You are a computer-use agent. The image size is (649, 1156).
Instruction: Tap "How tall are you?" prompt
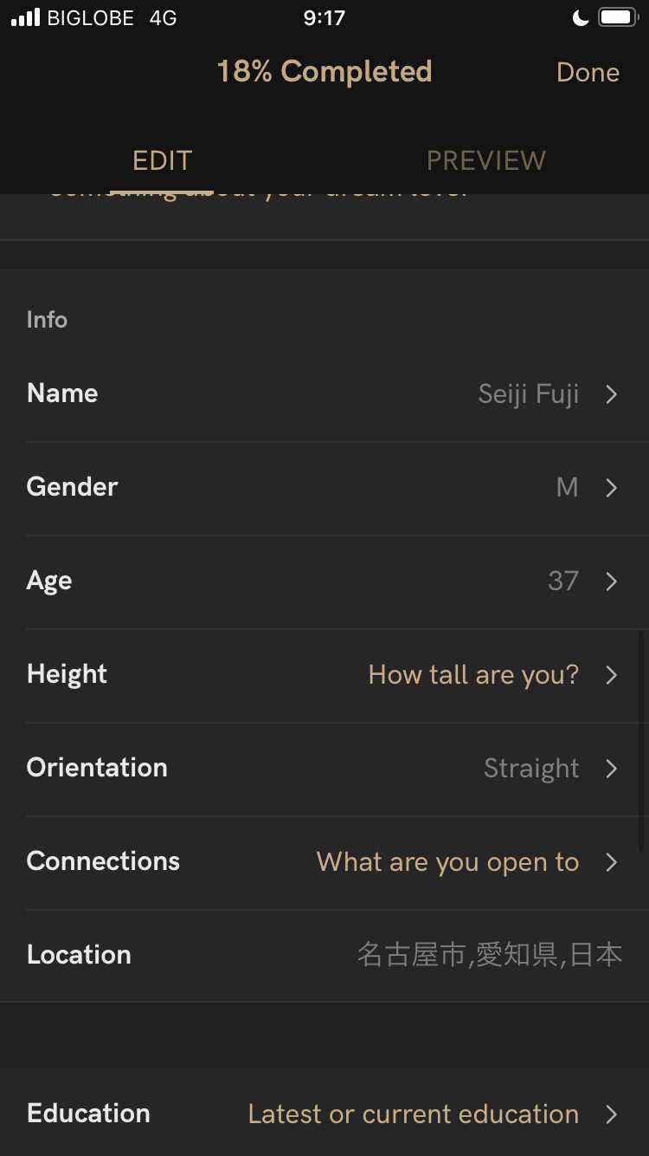[x=473, y=675]
